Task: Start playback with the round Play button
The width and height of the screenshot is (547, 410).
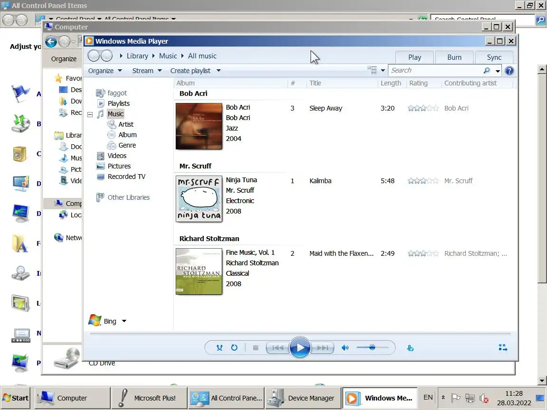Action: tap(300, 347)
